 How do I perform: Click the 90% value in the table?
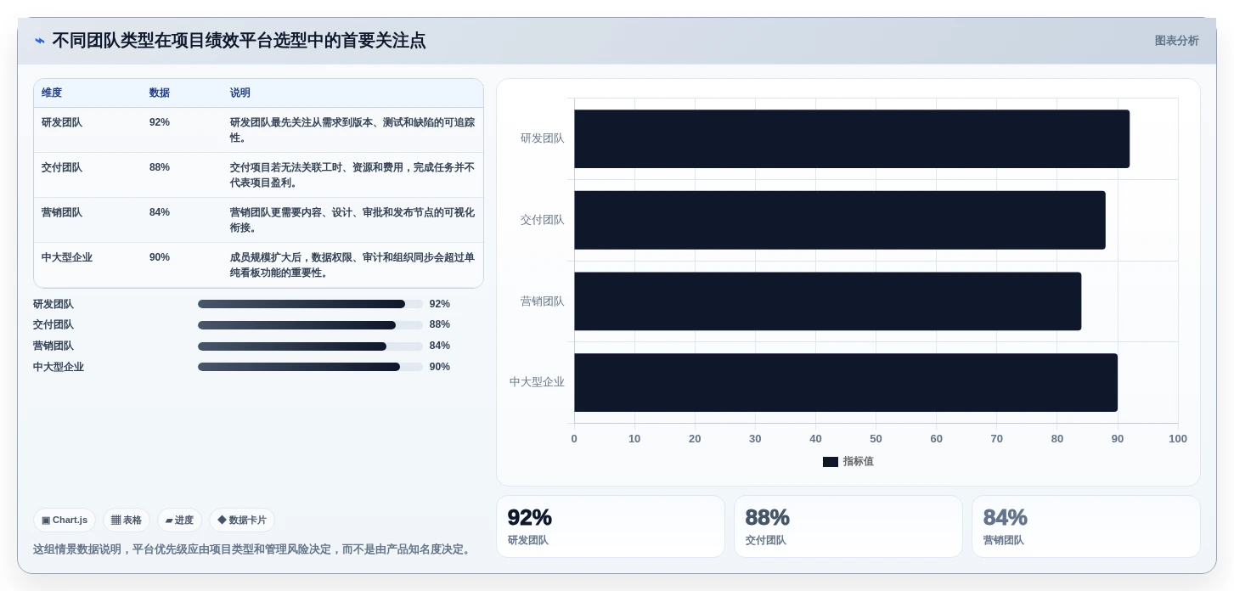(160, 257)
